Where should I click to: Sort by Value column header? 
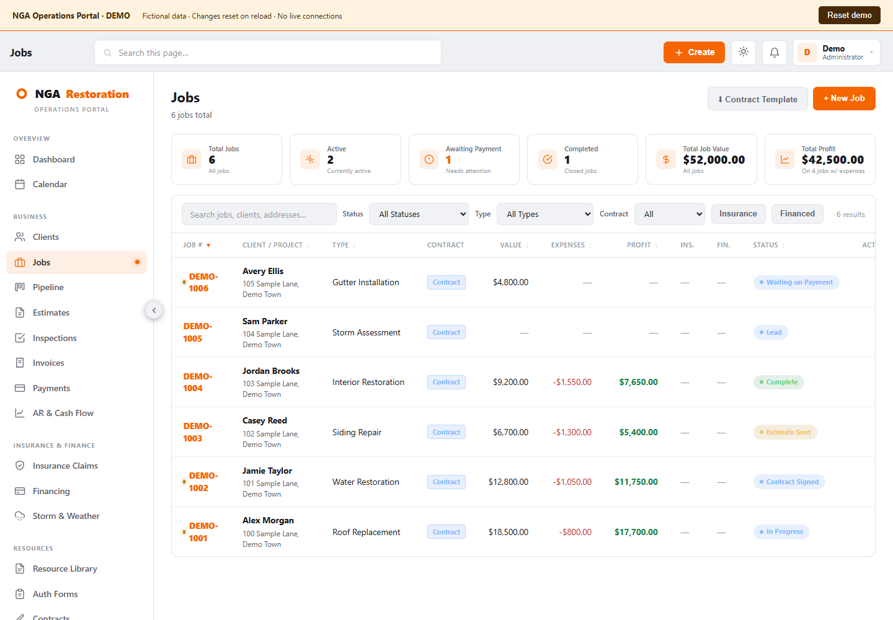click(x=514, y=245)
